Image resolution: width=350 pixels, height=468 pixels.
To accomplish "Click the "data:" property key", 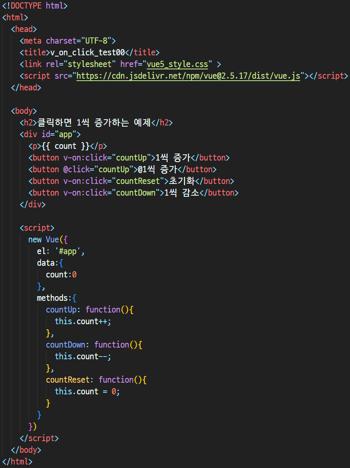I will [x=48, y=263].
